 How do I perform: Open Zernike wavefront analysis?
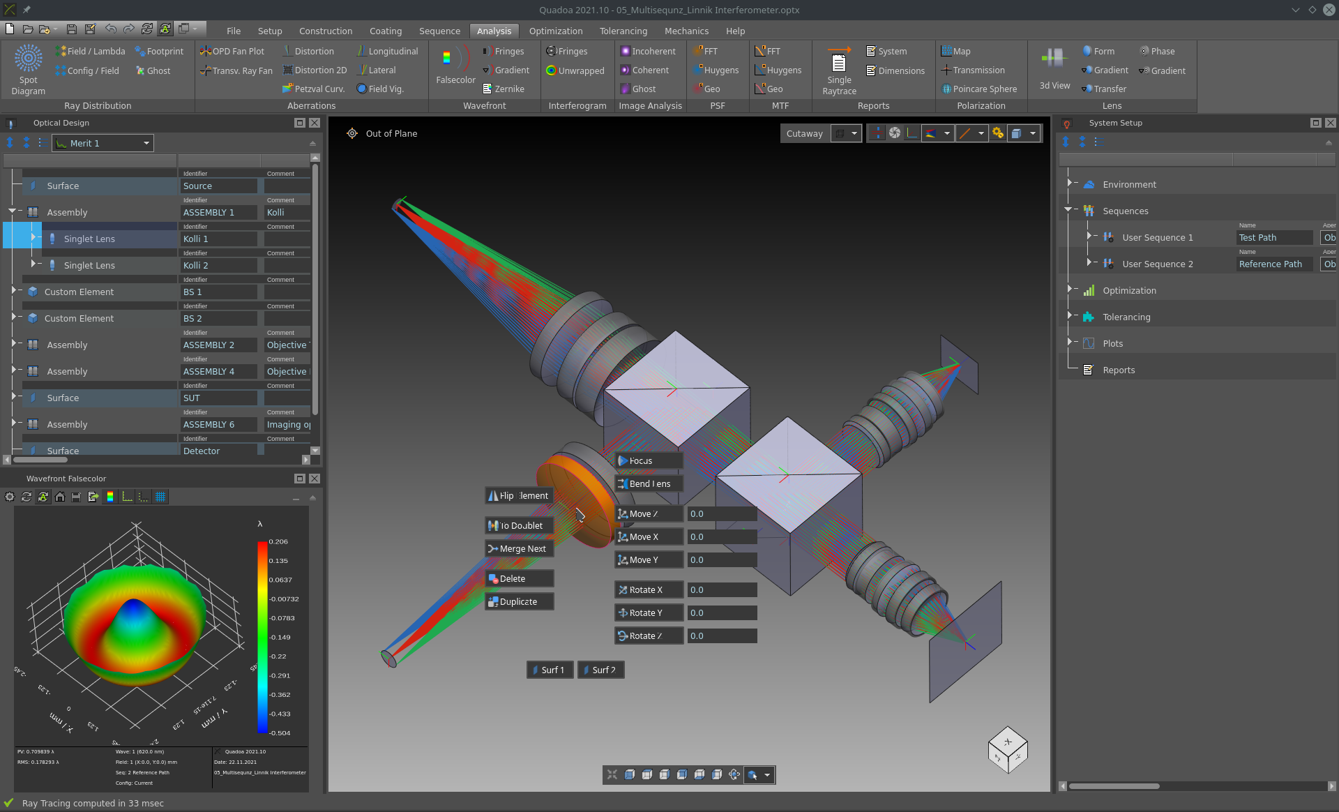tap(504, 89)
